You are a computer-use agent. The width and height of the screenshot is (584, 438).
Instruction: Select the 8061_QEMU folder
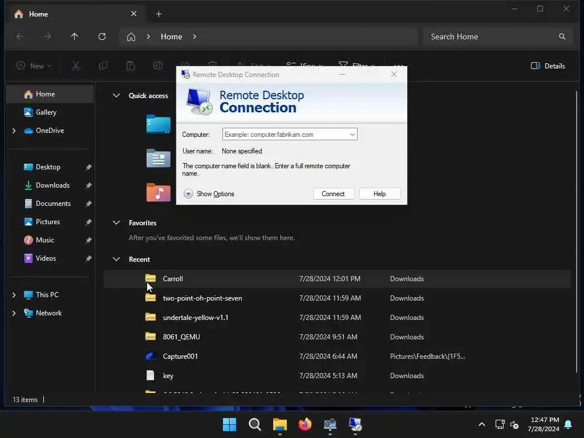337,337
